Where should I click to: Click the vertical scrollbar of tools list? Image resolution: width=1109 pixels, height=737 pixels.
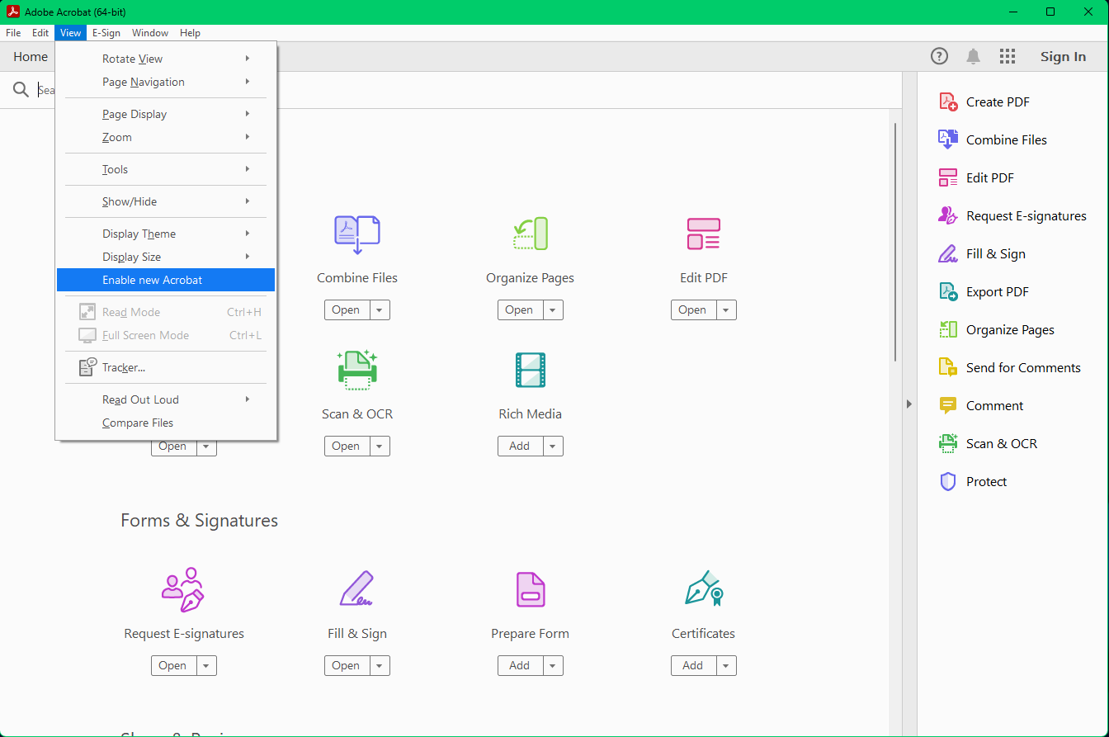(895, 242)
